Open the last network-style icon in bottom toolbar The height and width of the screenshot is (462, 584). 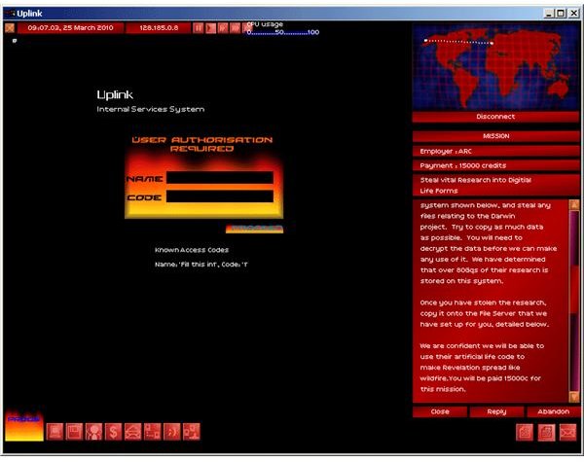click(192, 432)
